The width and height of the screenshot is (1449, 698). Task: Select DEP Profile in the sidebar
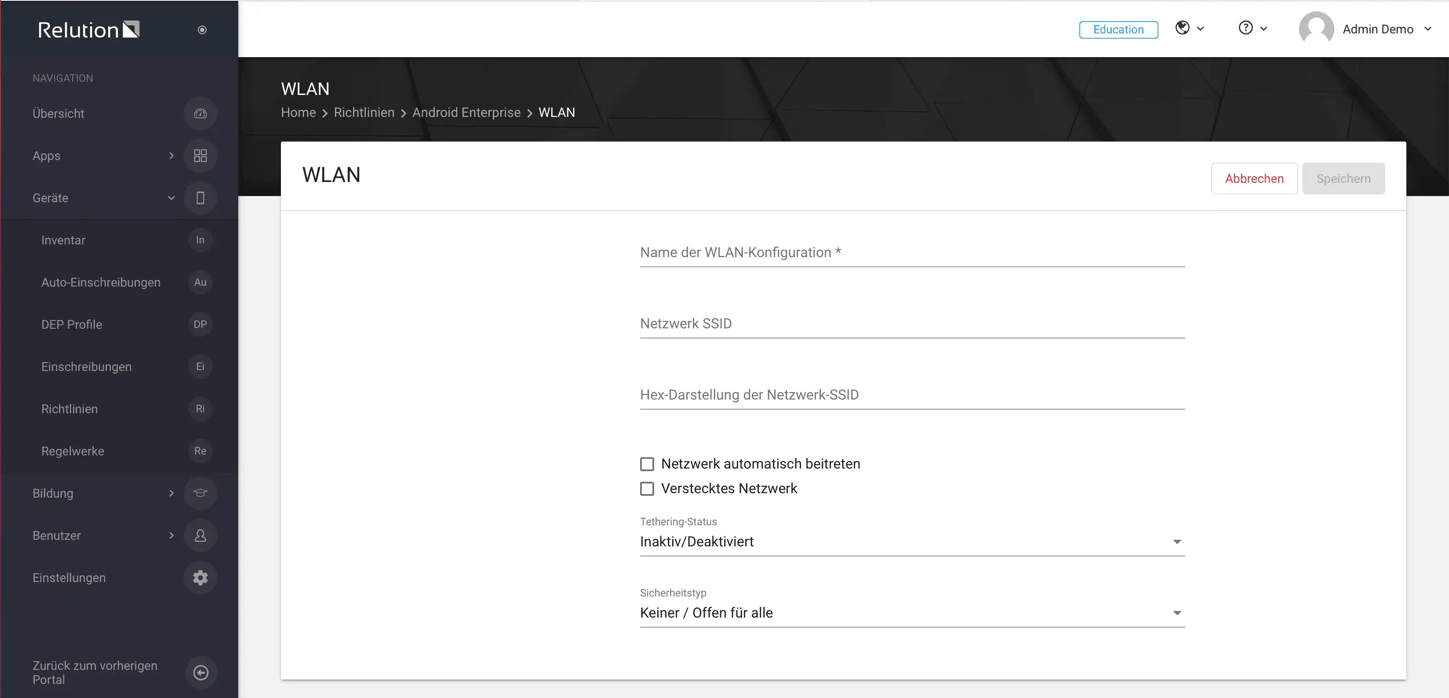pyautogui.click(x=71, y=324)
